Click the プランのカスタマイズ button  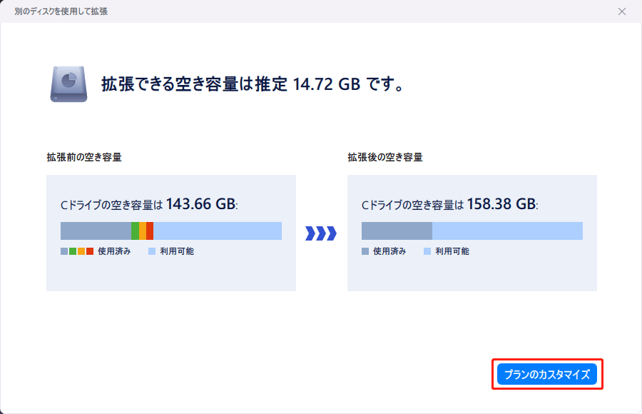pyautogui.click(x=547, y=374)
